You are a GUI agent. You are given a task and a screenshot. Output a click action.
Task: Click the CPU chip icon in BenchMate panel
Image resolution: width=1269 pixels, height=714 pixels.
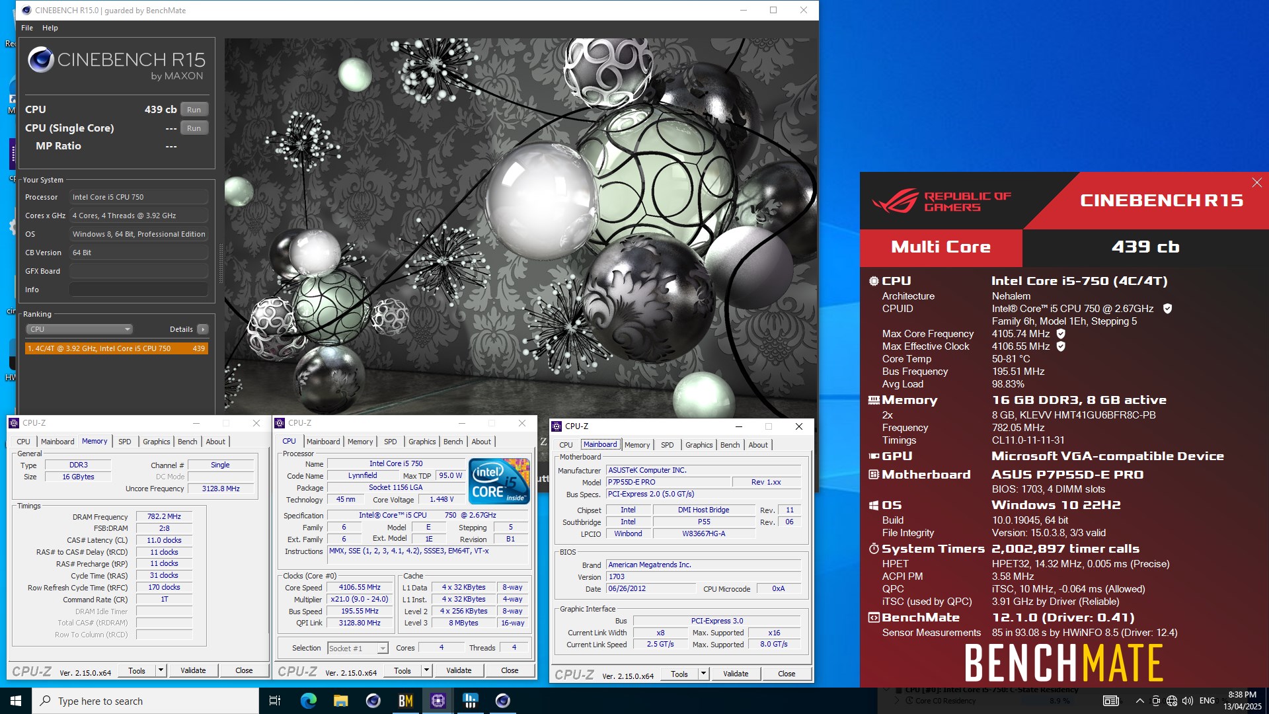pyautogui.click(x=874, y=281)
